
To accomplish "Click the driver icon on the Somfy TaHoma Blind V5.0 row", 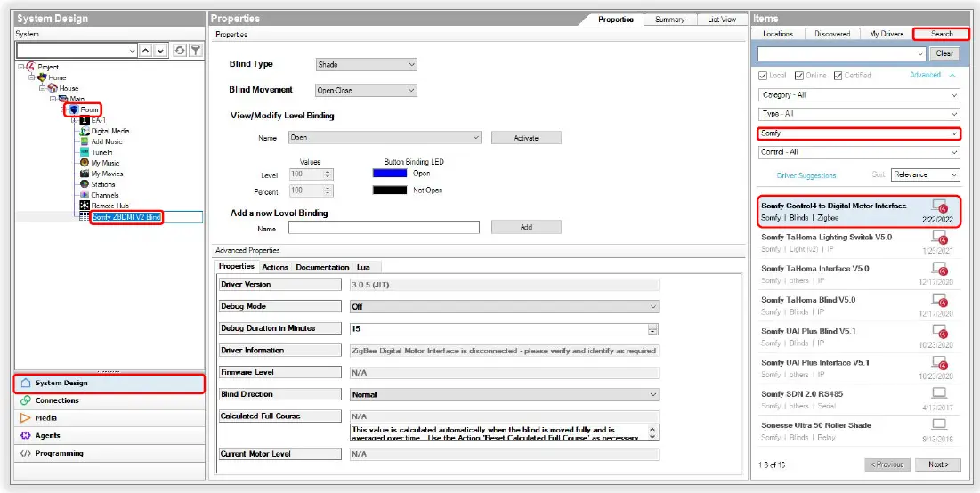I will tap(940, 301).
